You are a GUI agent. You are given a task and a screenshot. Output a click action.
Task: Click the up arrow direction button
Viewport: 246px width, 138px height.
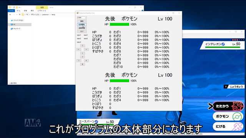pos(83,46)
